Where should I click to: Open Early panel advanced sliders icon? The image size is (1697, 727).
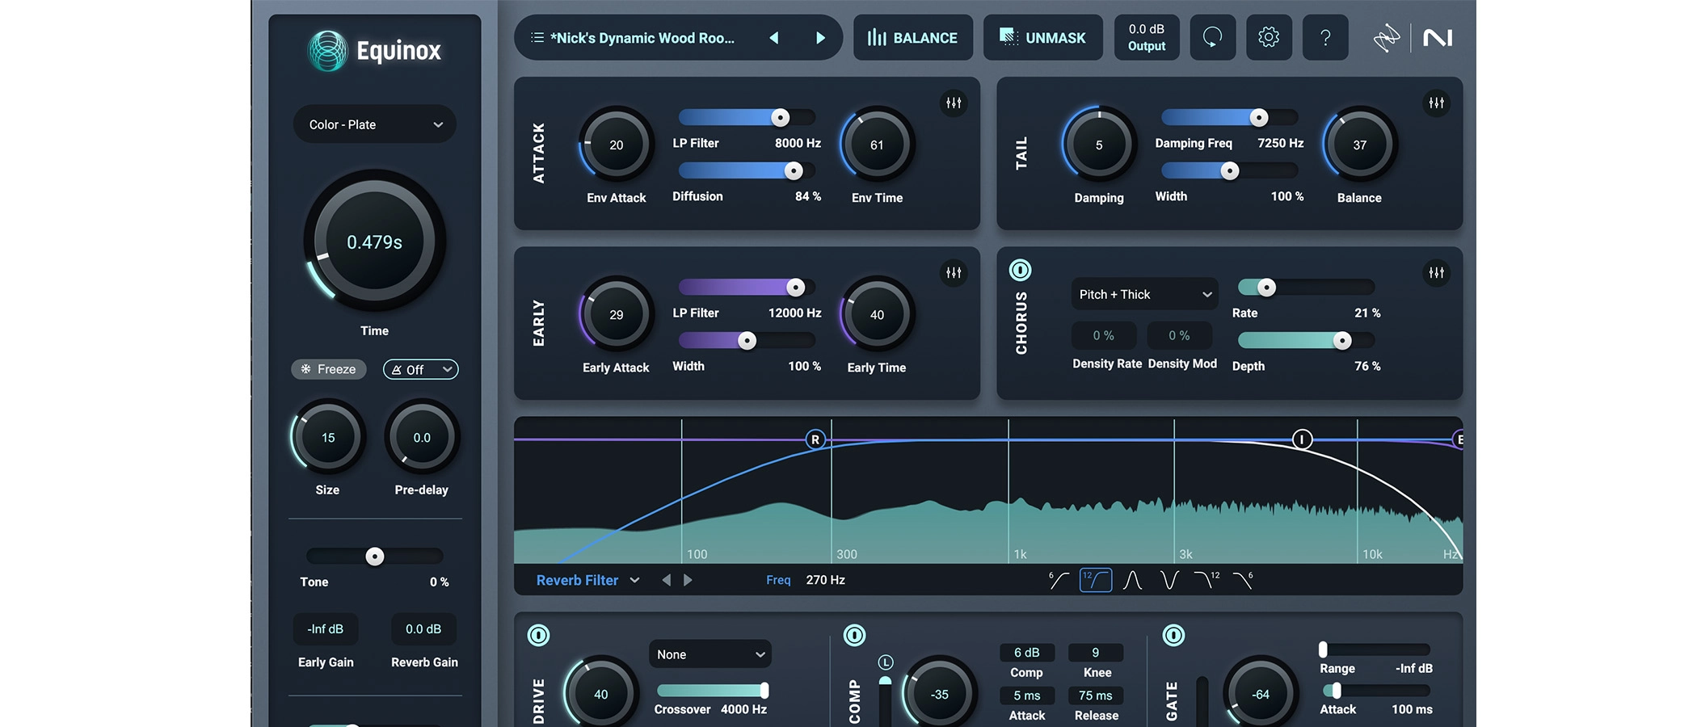point(954,273)
